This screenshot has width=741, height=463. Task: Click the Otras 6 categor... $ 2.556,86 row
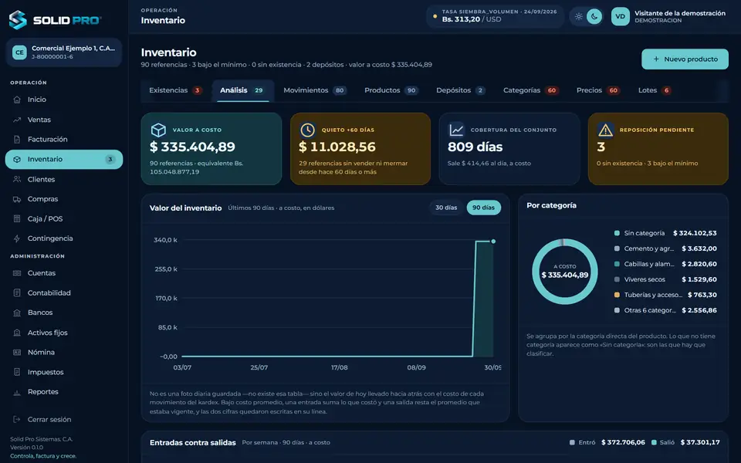(665, 310)
